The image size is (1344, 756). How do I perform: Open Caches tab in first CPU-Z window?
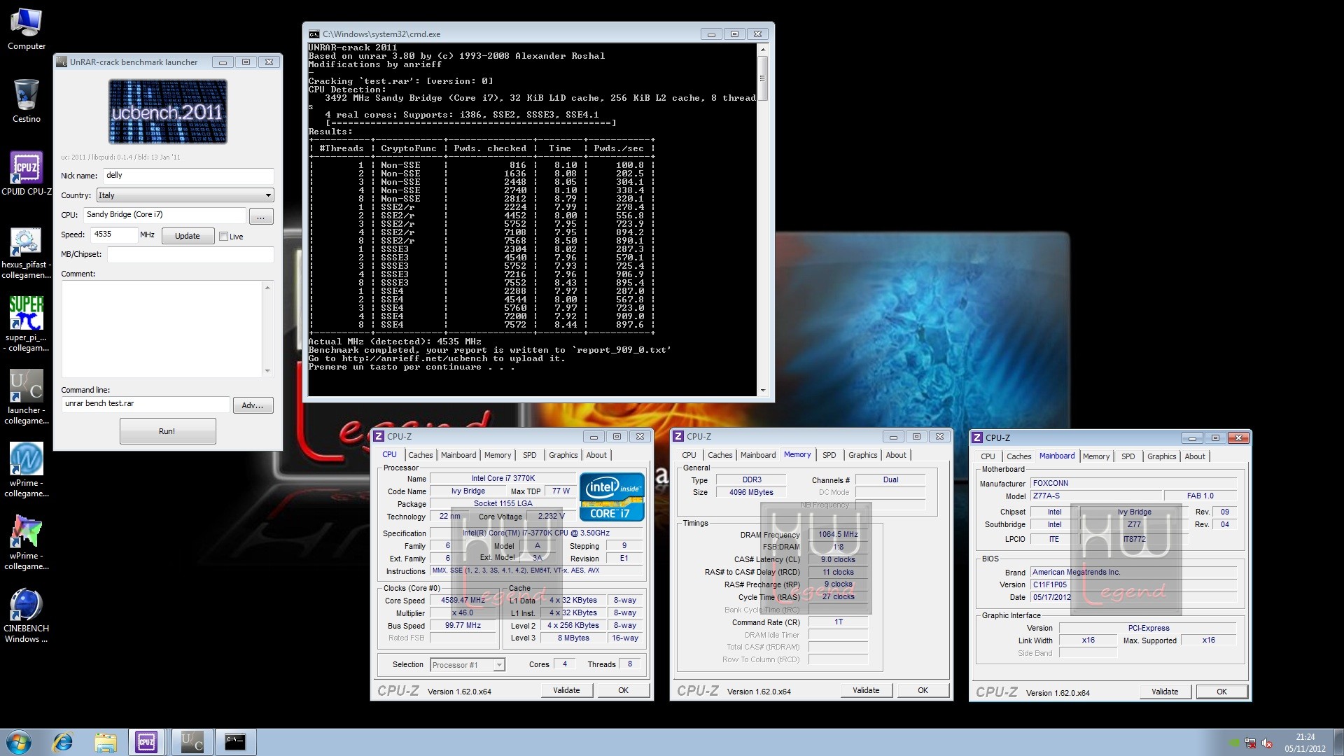[420, 455]
